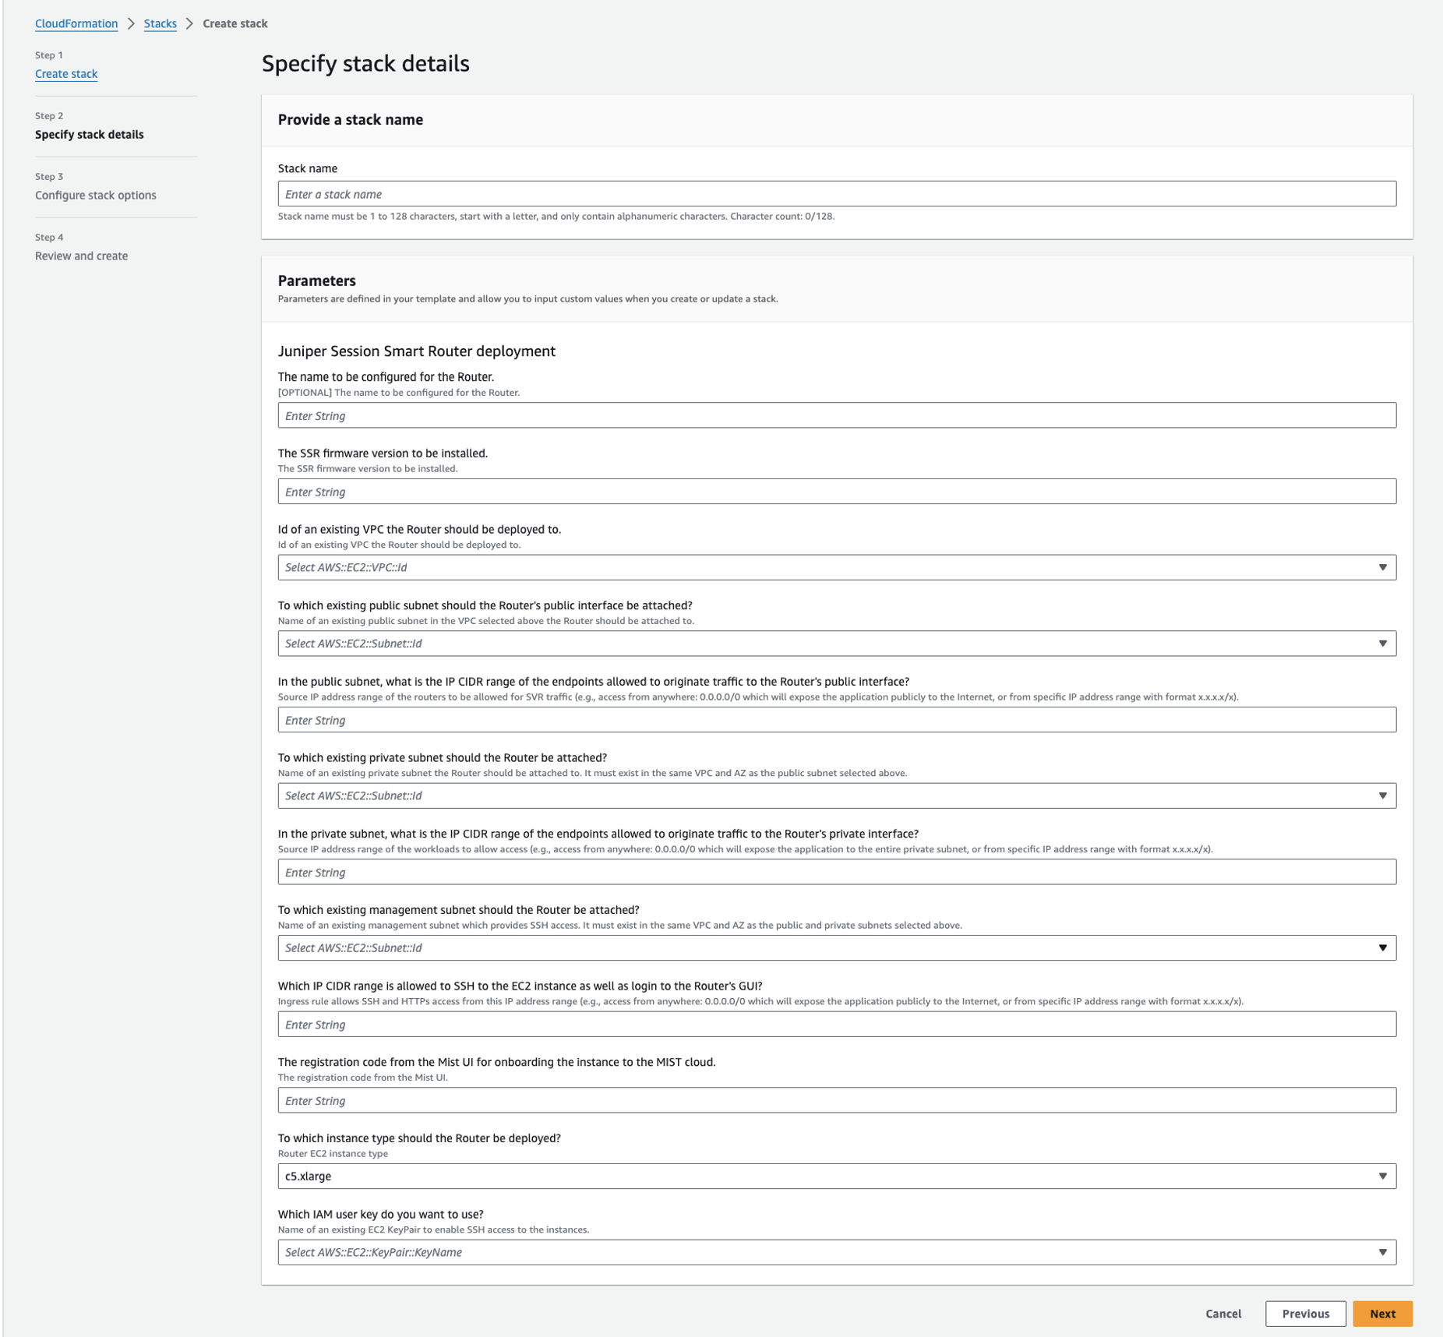1443x1337 pixels.
Task: Click the orange Next button
Action: point(1382,1314)
